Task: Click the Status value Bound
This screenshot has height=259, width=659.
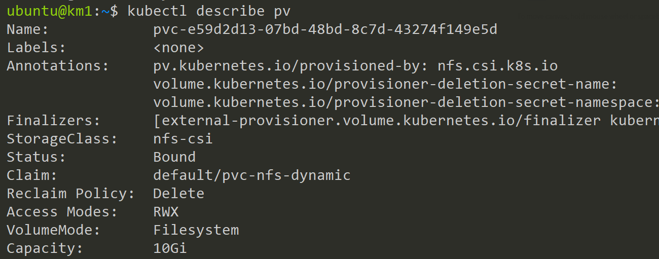Action: [x=174, y=157]
